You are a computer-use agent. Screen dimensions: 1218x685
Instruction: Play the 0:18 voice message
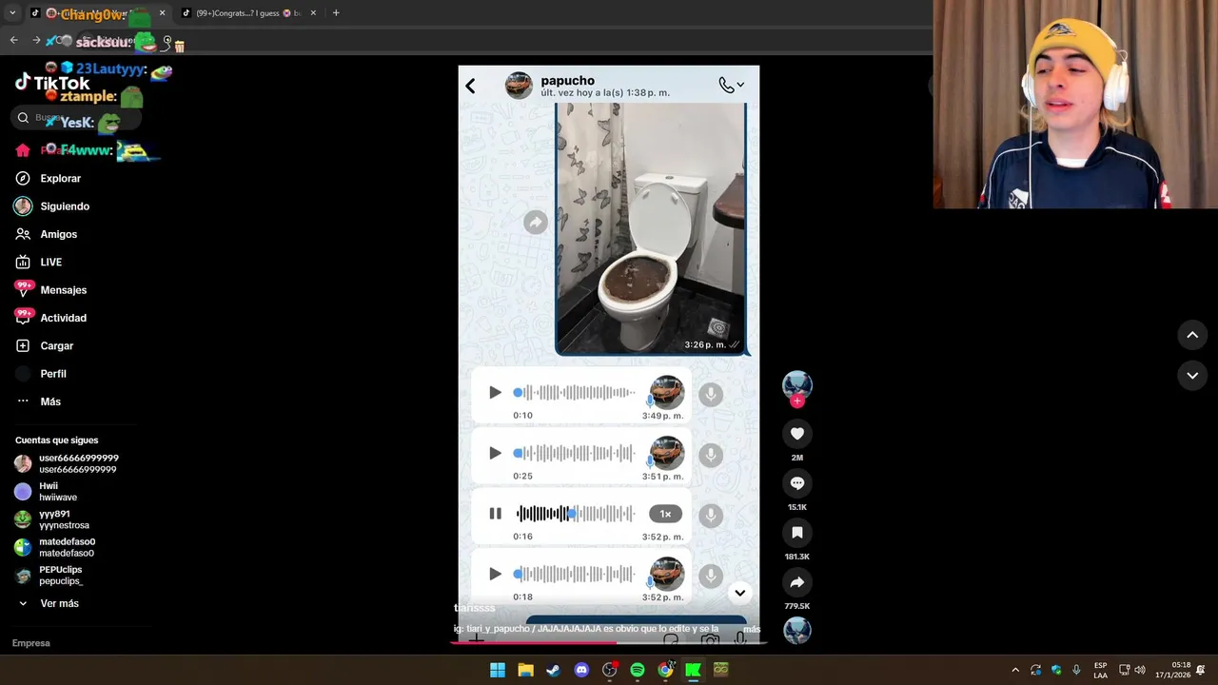pyautogui.click(x=495, y=574)
